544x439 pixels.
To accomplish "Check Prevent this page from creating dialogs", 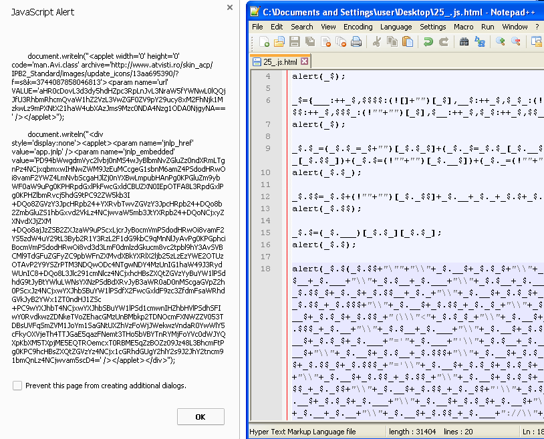I will [x=17, y=386].
